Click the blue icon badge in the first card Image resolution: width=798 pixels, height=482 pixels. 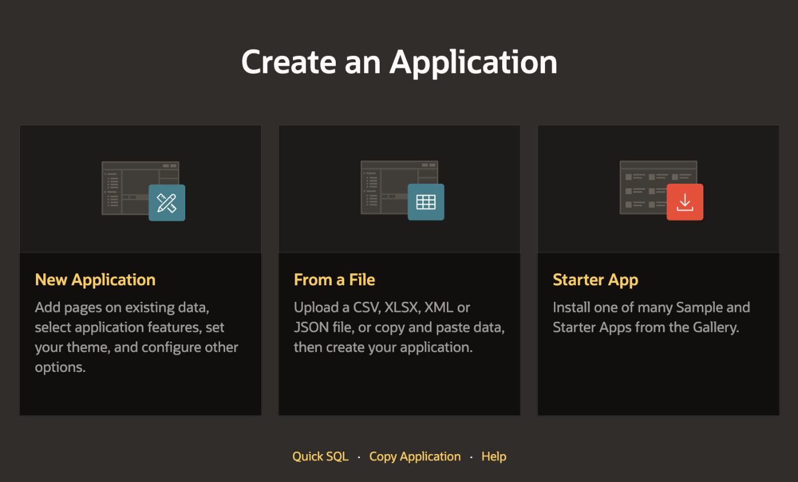pyautogui.click(x=166, y=202)
